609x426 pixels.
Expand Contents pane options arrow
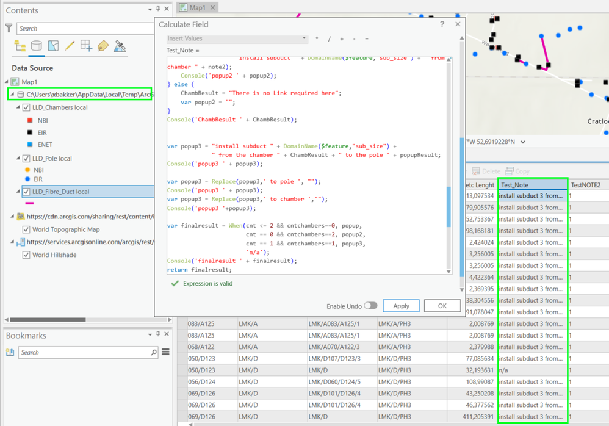click(x=150, y=10)
